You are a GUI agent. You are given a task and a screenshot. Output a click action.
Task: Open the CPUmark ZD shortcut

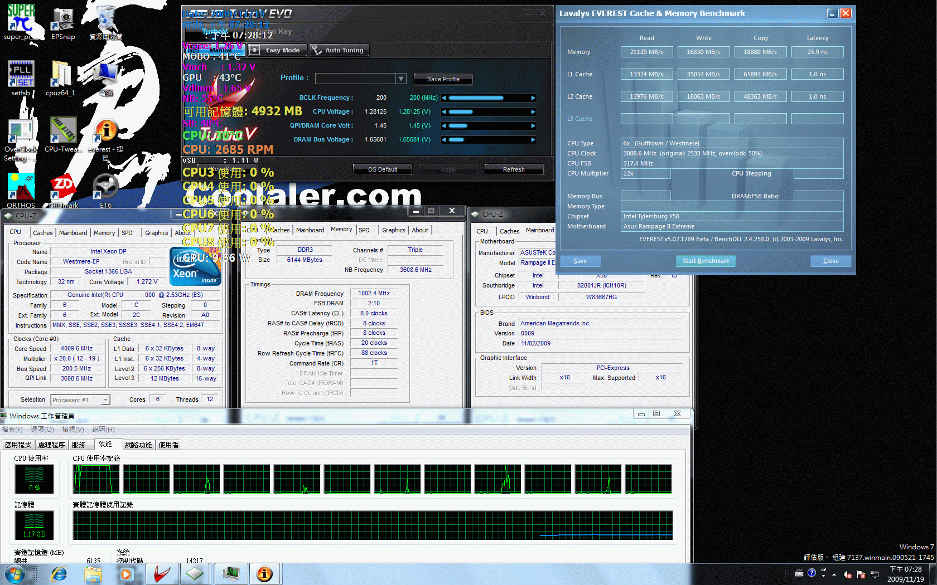click(63, 191)
